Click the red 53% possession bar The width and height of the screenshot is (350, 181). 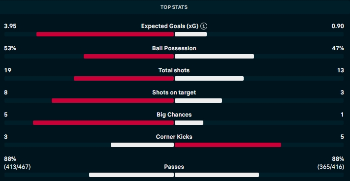tap(129, 57)
